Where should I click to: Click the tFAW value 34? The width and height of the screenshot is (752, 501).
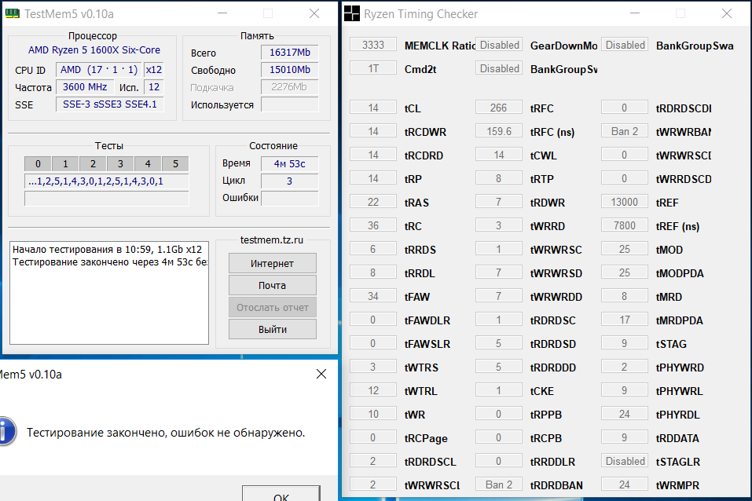(x=373, y=296)
